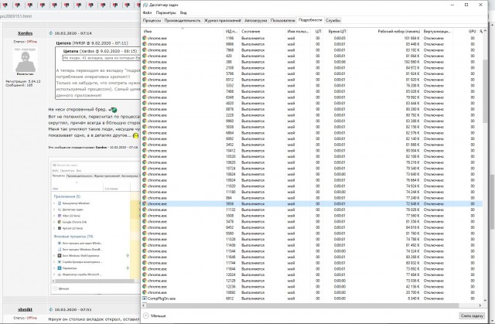
Task: Switch to the Службы tab
Action: 333,21
